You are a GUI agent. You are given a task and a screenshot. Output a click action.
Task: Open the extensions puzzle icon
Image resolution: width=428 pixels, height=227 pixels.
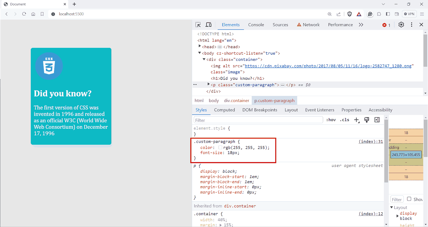[x=379, y=14]
